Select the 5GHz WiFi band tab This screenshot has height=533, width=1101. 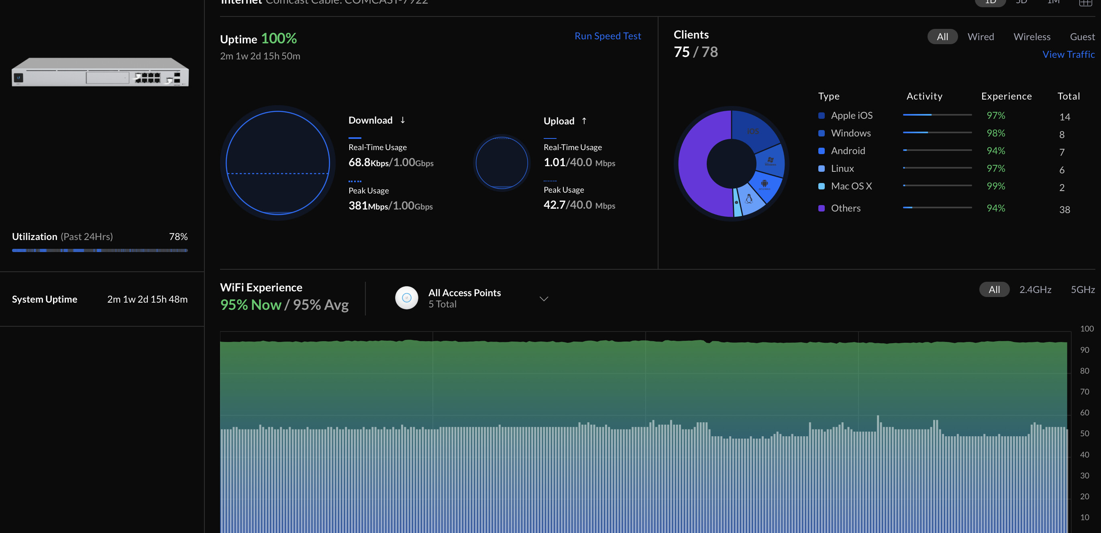pyautogui.click(x=1082, y=289)
